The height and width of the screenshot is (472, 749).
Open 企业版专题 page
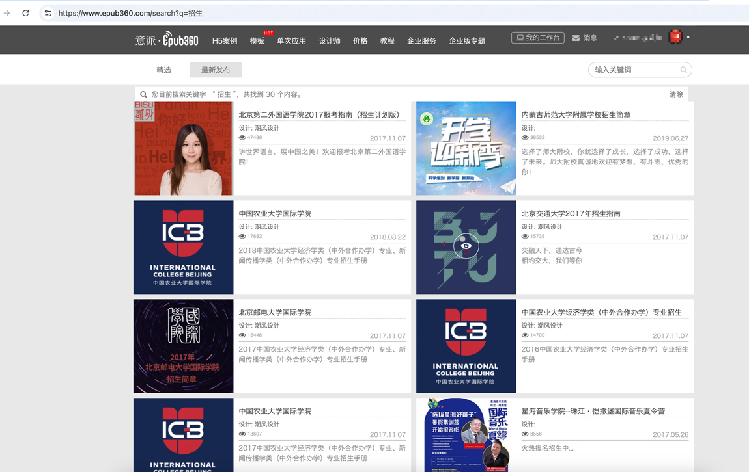pyautogui.click(x=467, y=41)
